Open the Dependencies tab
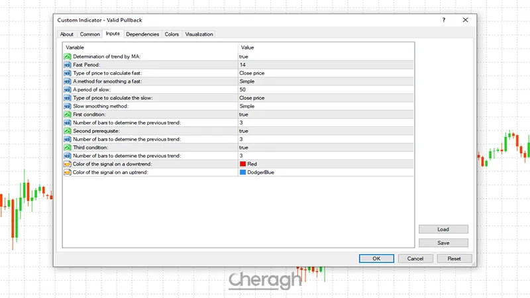Viewport: 530px width, 298px height. pyautogui.click(x=142, y=34)
